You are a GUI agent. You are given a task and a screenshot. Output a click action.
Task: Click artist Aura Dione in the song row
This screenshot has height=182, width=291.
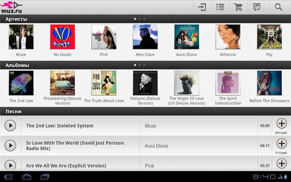pos(156,146)
